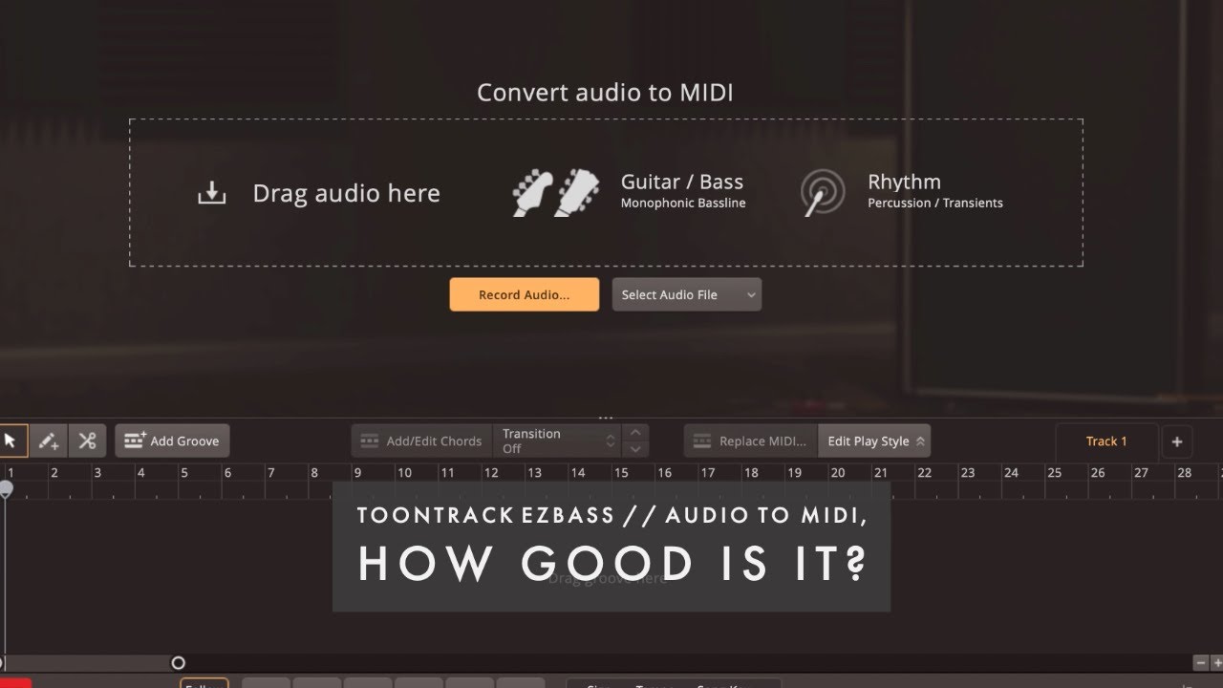Click bar 28 on timeline ruler
Screen dimensions: 1223x688
coord(1184,472)
